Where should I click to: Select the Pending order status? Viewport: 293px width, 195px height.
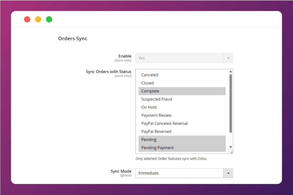point(182,140)
